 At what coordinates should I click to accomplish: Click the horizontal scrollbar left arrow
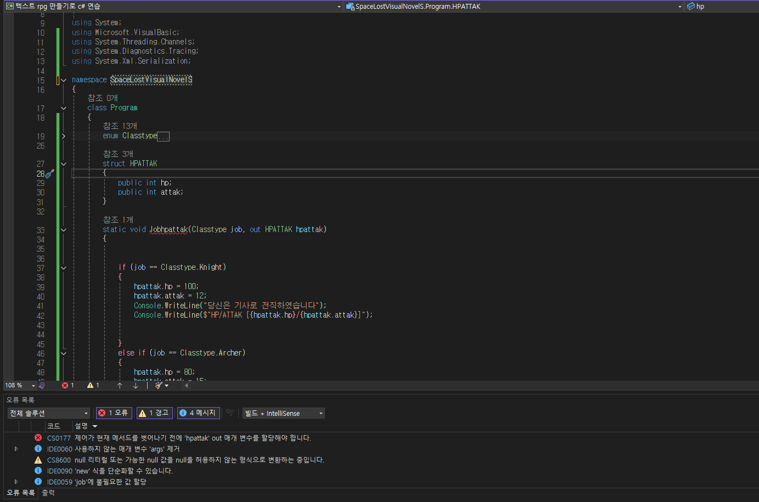[x=186, y=385]
